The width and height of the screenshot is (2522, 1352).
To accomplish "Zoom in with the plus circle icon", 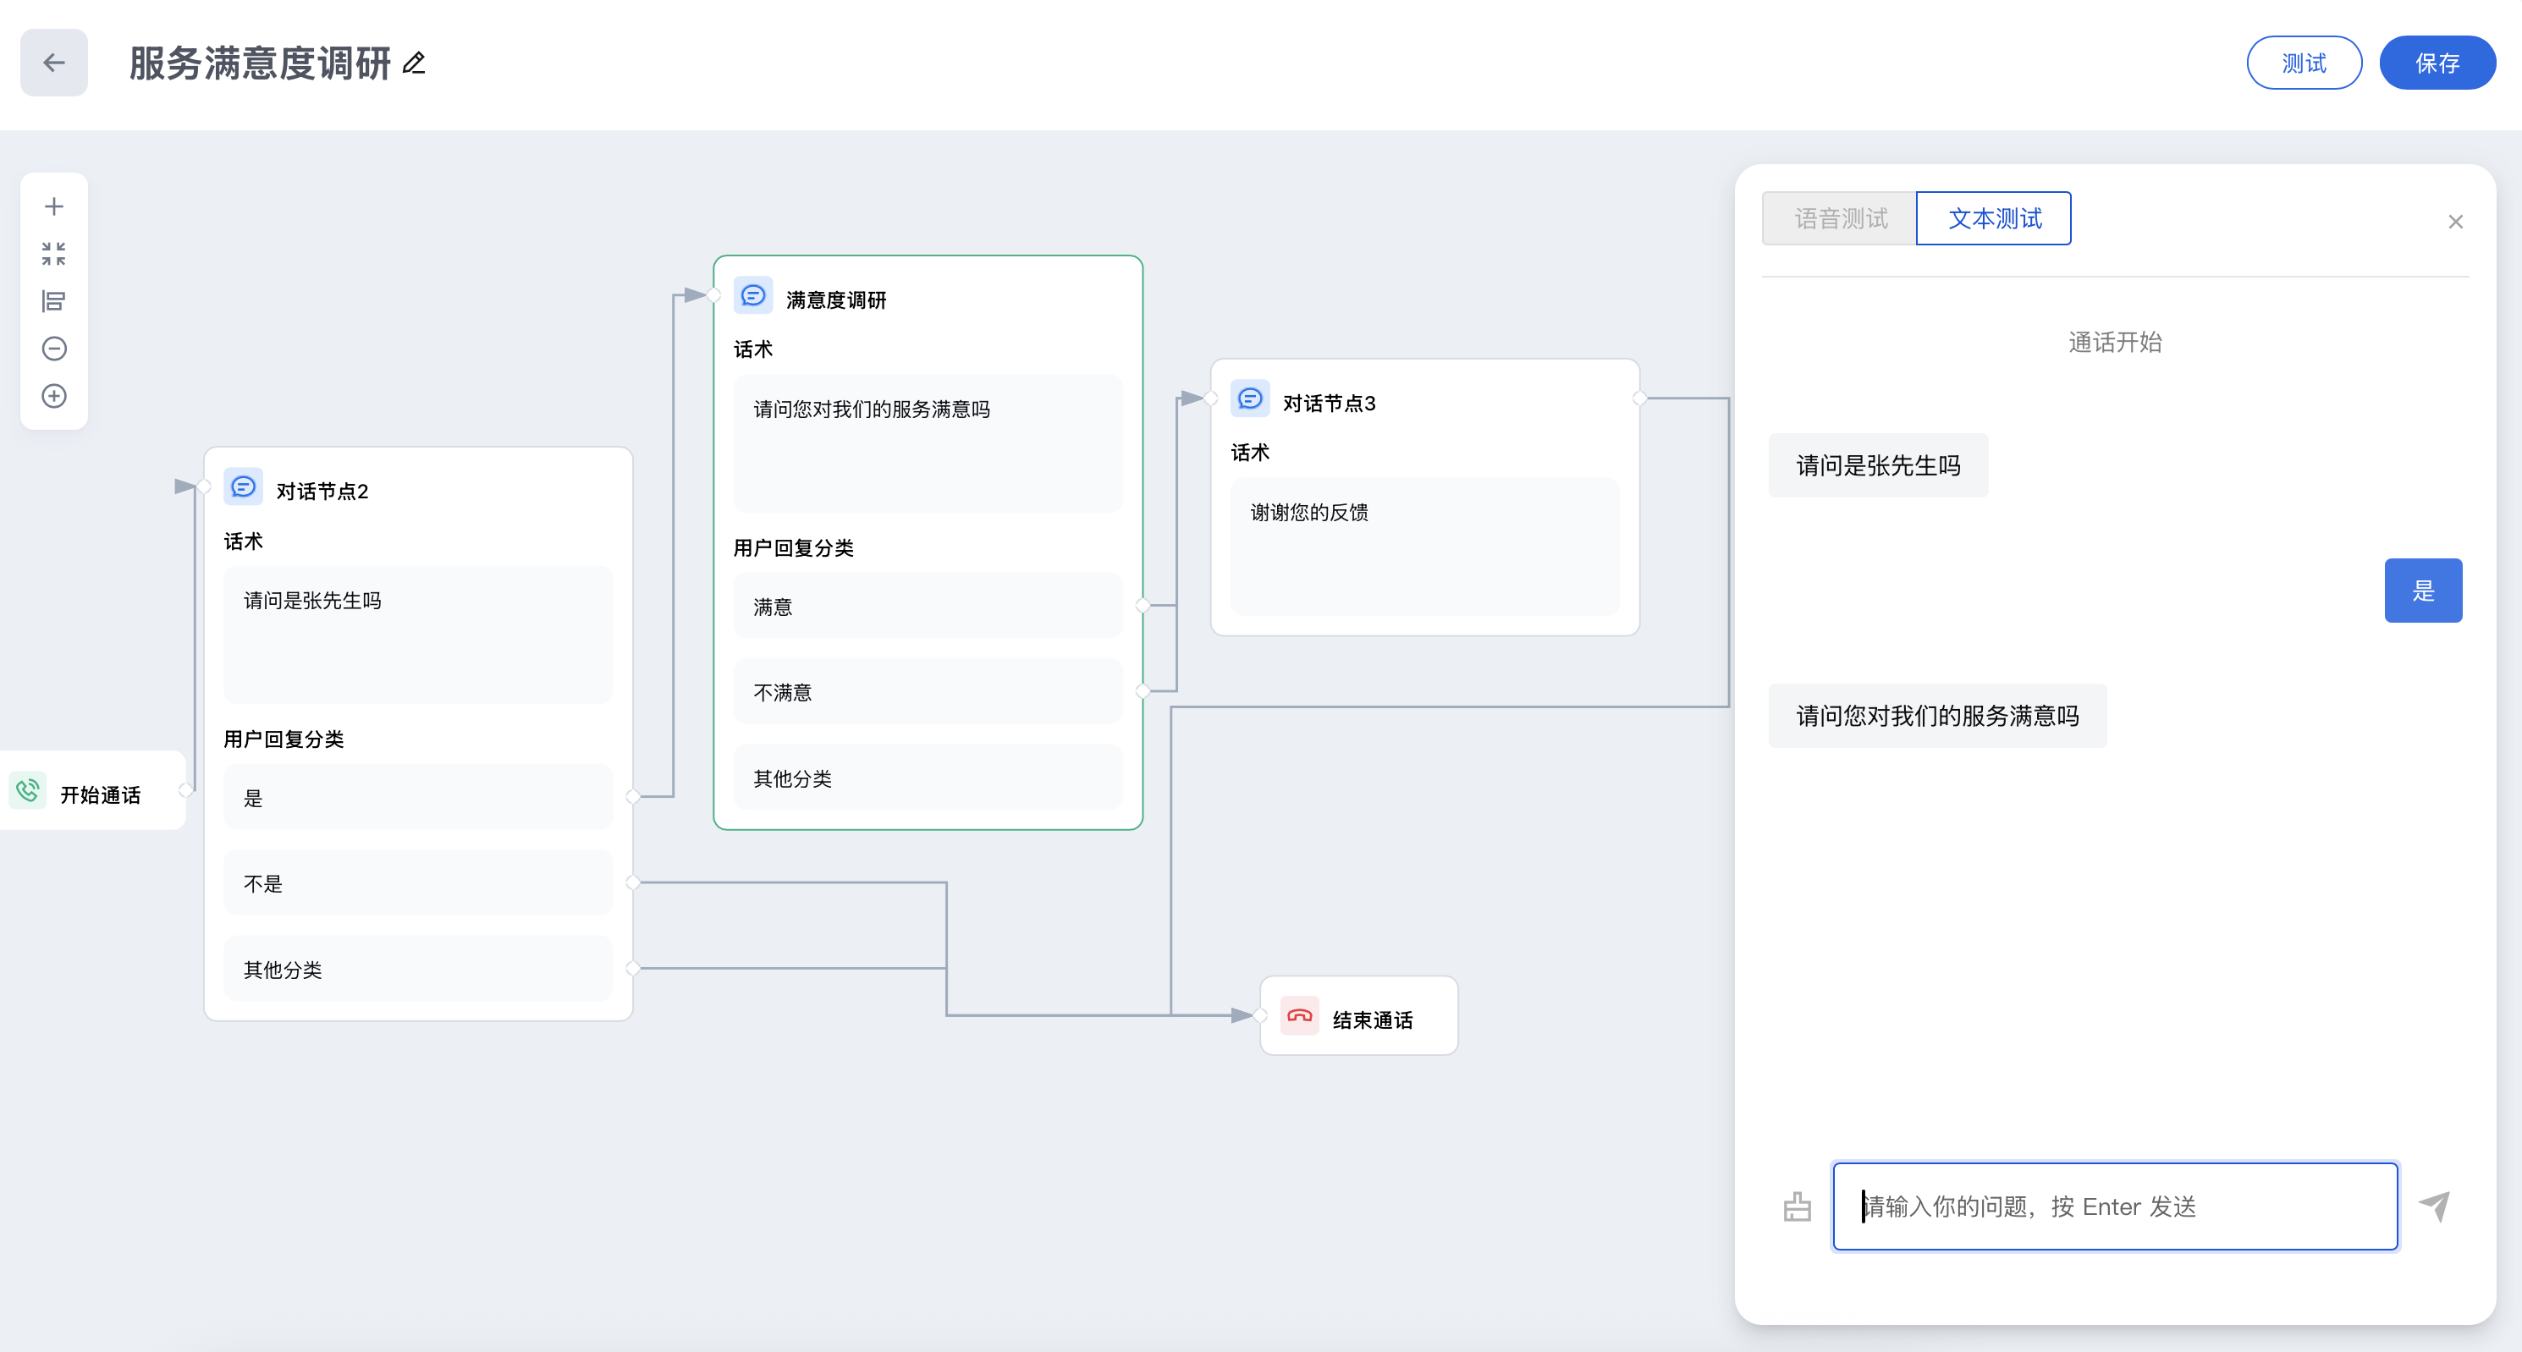I will (x=54, y=397).
